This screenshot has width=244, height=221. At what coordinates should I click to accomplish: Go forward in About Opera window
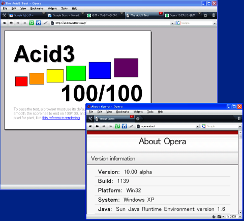click(x=104, y=126)
